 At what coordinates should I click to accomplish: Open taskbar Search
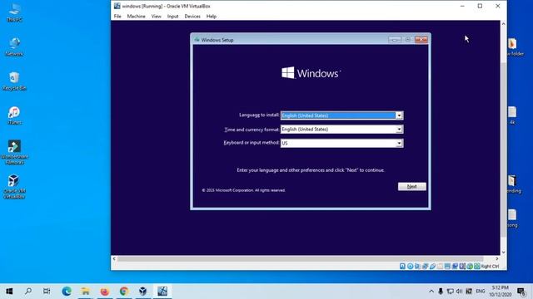pos(28,292)
